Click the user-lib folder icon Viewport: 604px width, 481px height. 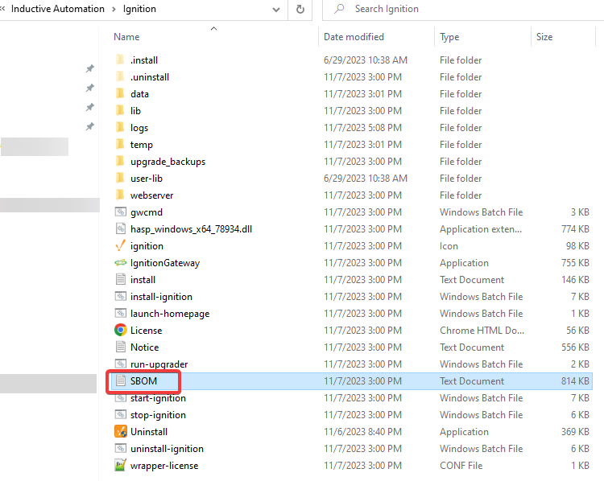pos(120,178)
